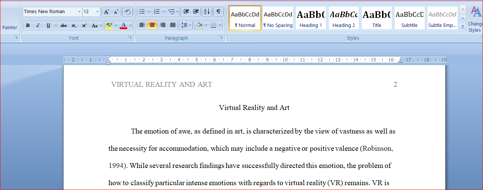Apply the yellow text highlight color
Viewport: 483px width, 190px height.
coord(109,25)
